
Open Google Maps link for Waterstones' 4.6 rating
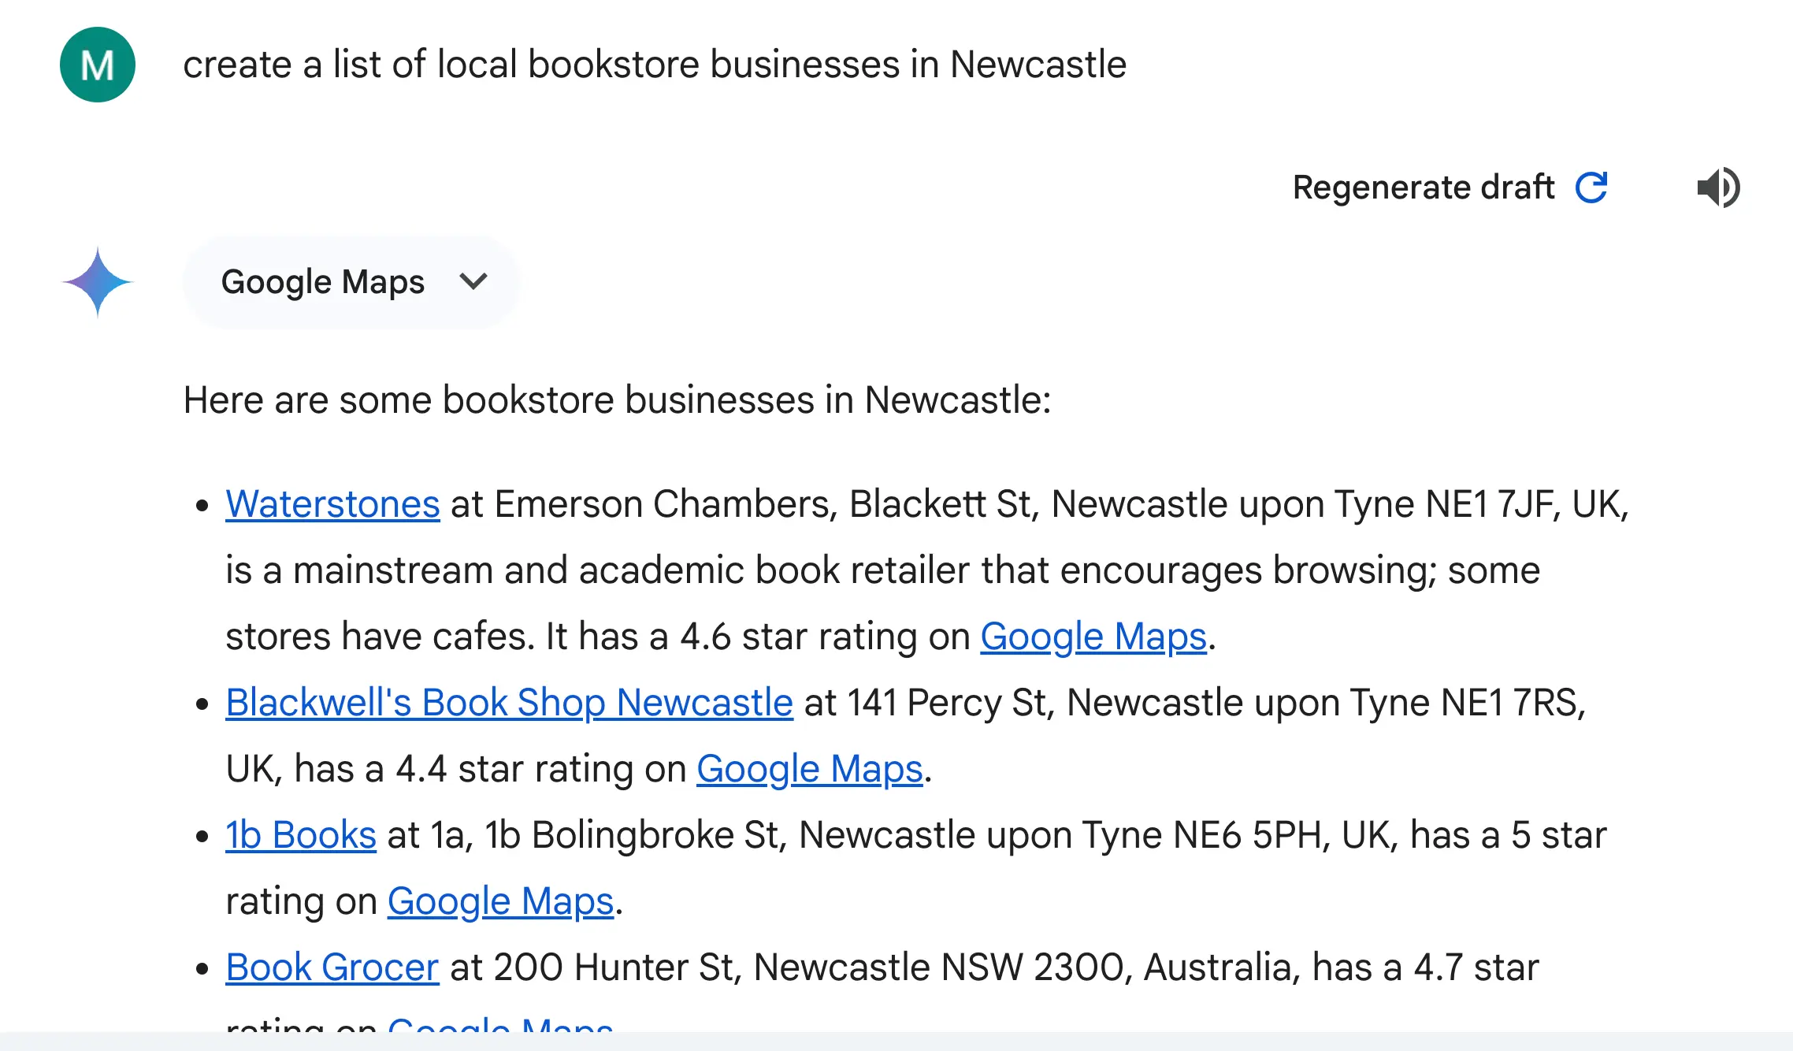click(x=1093, y=637)
